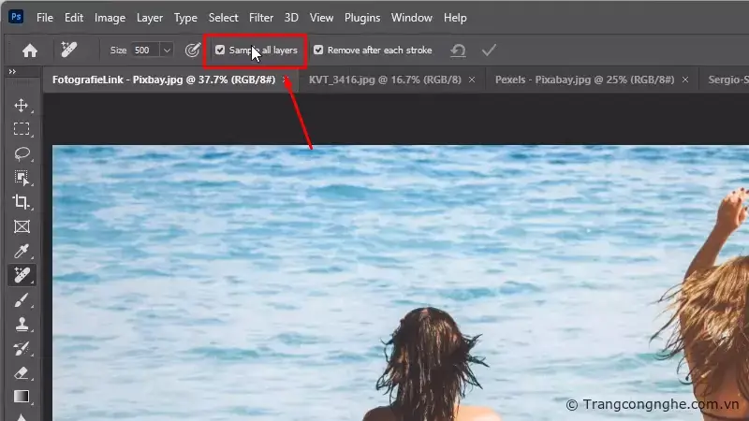This screenshot has height=421, width=749.
Task: Commit changes with the checkmark button
Action: pos(488,51)
